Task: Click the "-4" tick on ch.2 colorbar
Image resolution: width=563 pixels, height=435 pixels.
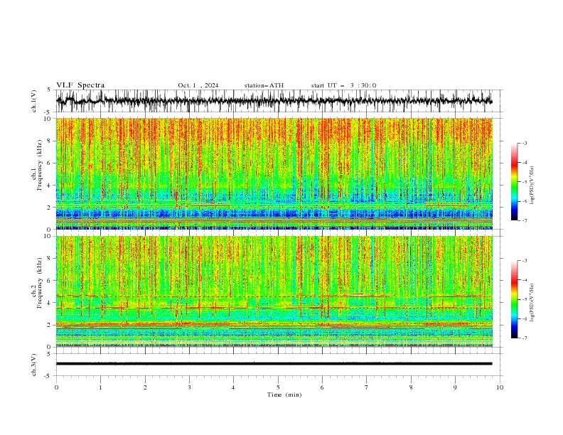Action: (524, 280)
